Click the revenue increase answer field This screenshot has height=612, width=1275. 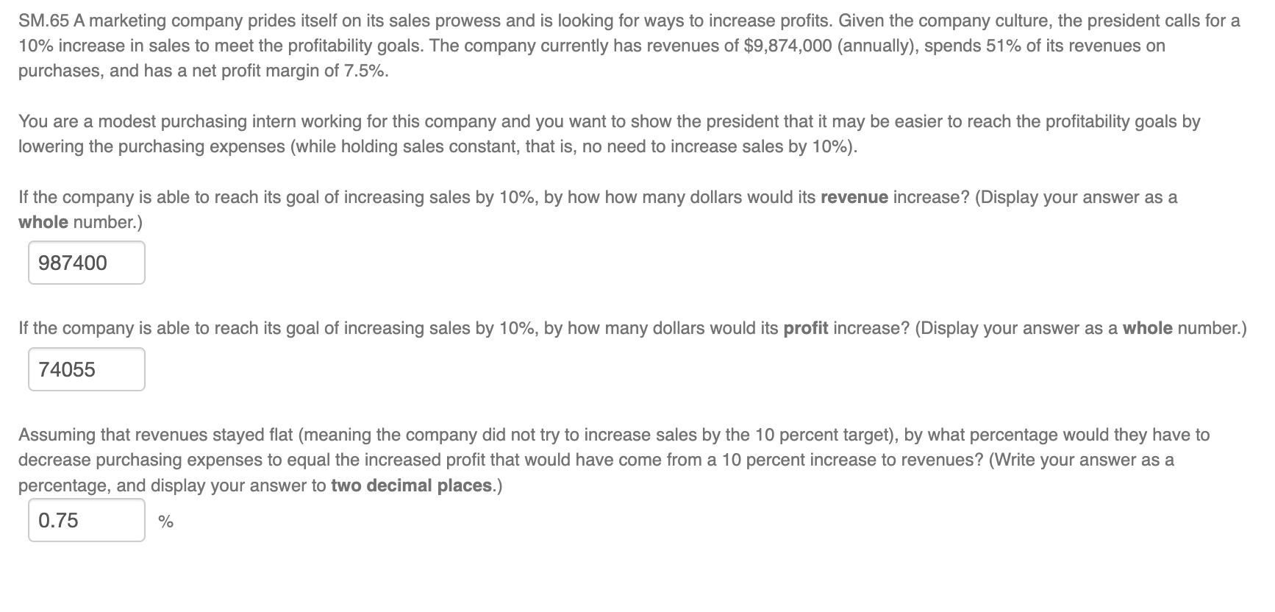85,262
